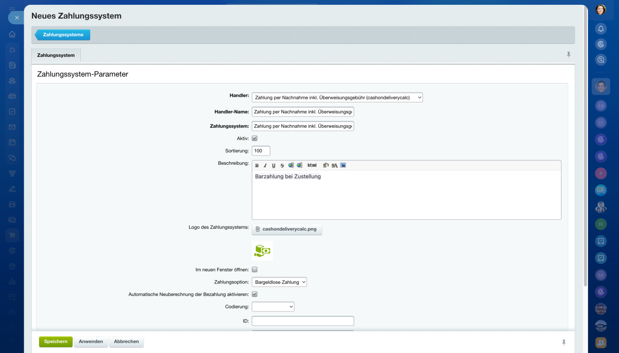Toggle the Aktiv checkbox

[255, 138]
